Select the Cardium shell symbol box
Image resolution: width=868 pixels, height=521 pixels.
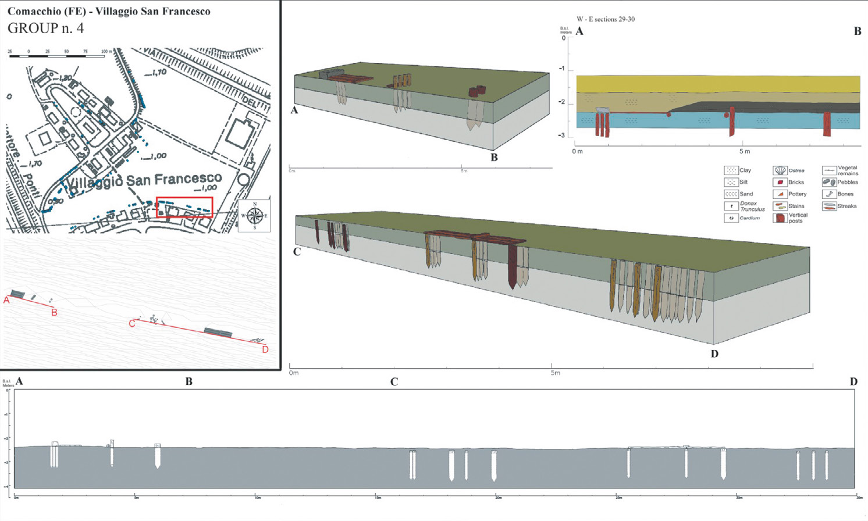[731, 218]
